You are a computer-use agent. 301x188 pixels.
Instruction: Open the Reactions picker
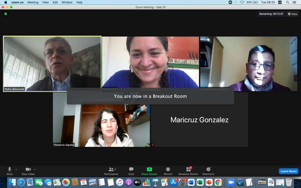[208, 171]
